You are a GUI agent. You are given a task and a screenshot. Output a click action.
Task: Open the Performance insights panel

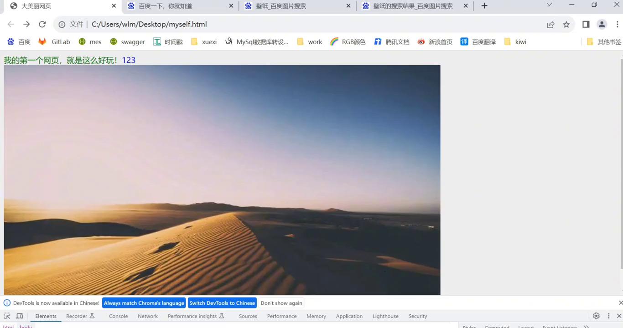pyautogui.click(x=192, y=316)
